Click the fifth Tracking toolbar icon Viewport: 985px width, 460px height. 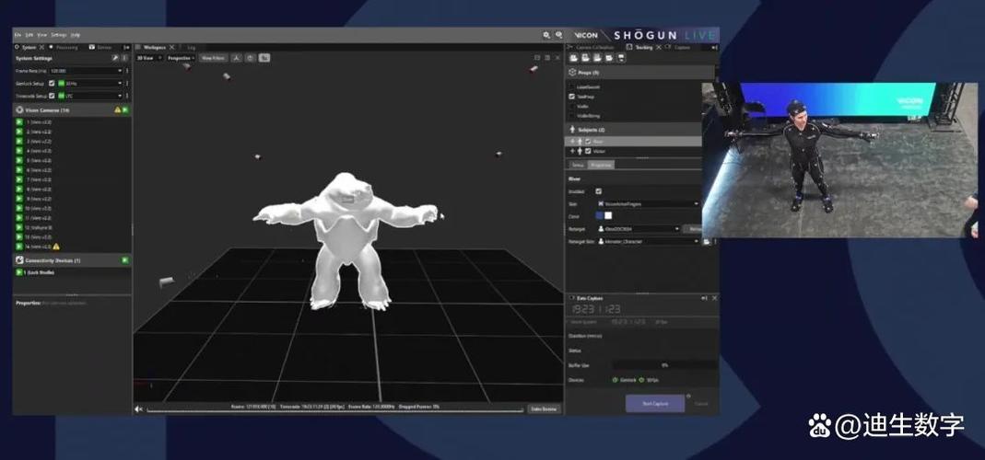coord(621,58)
